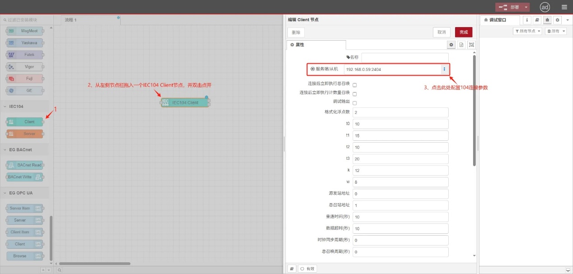Select the IEC104 Server node in the palette
Viewport: 573px width, 274px height.
[24, 134]
